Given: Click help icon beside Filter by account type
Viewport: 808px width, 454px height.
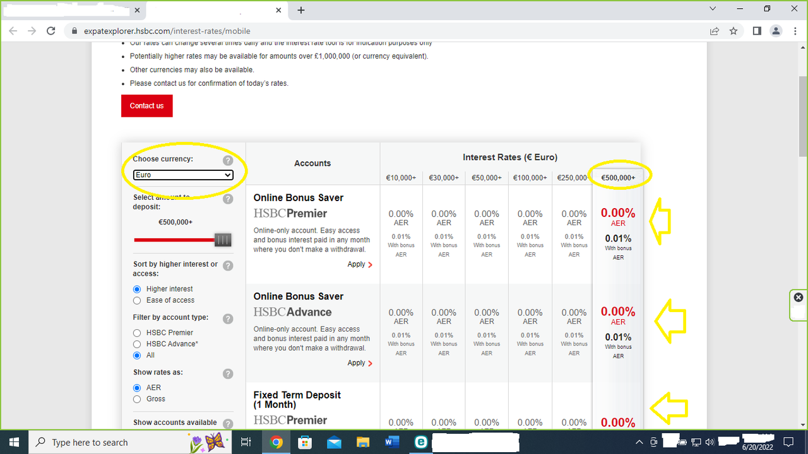Looking at the screenshot, I should (228, 319).
